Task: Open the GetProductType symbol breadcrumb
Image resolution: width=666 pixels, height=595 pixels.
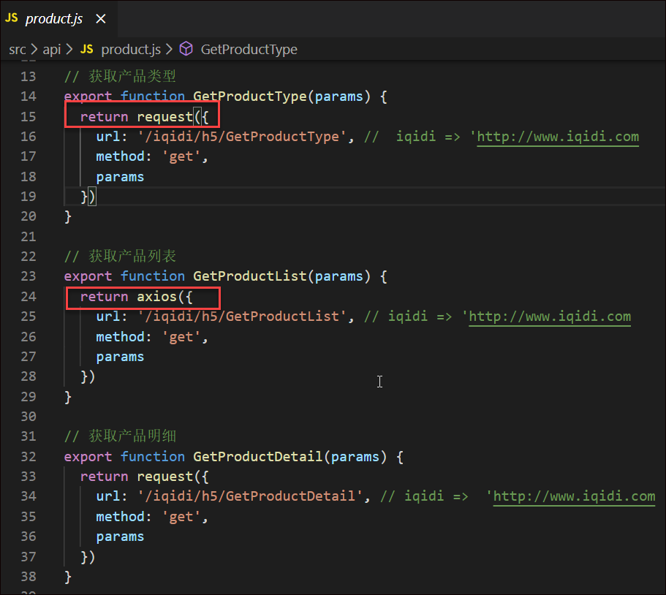Action: click(x=249, y=50)
